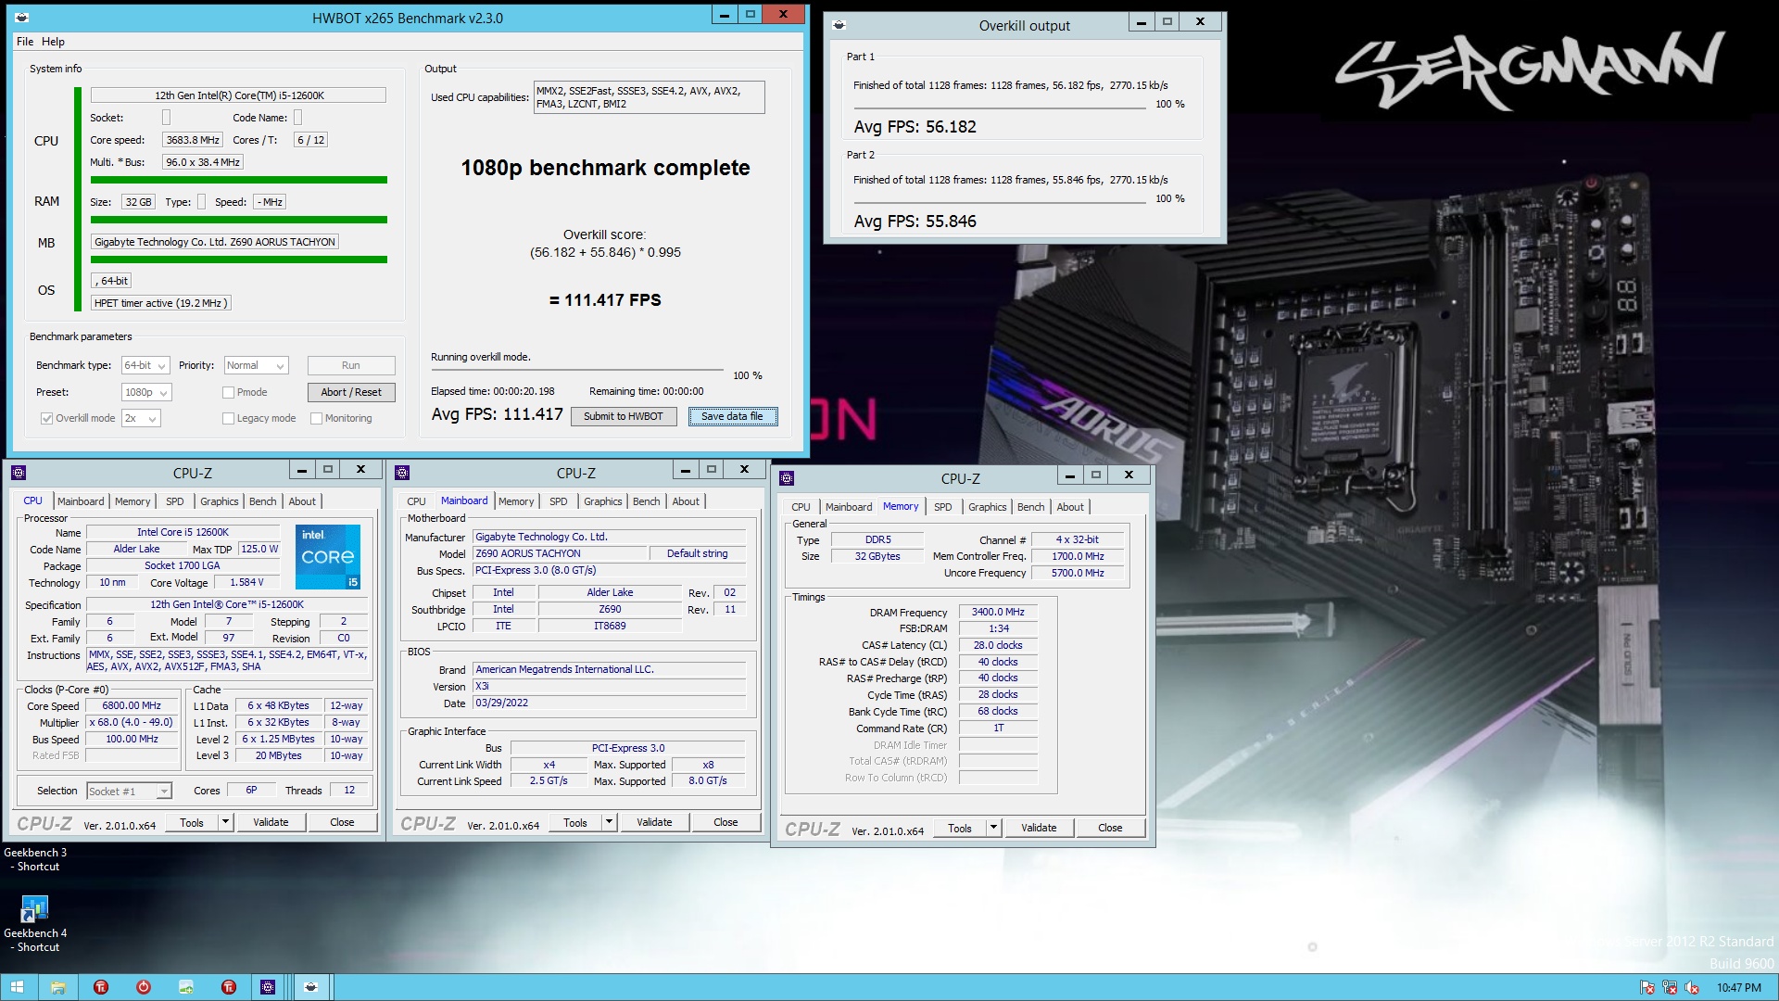Image resolution: width=1779 pixels, height=1001 pixels.
Task: Expand the Tools arrow in CPU-Z Memory window
Action: pyautogui.click(x=993, y=828)
